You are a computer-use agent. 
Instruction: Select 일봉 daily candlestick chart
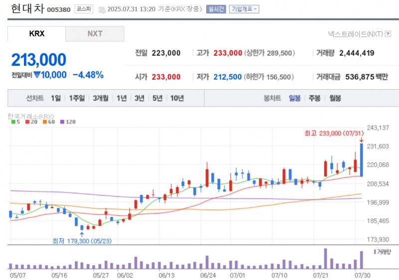tap(294, 98)
